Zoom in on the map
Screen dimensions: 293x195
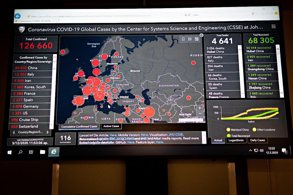coord(200,108)
